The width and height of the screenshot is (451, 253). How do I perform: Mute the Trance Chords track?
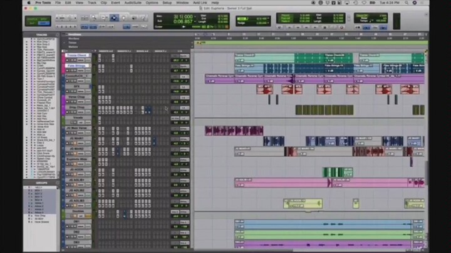pyautogui.click(x=74, y=60)
